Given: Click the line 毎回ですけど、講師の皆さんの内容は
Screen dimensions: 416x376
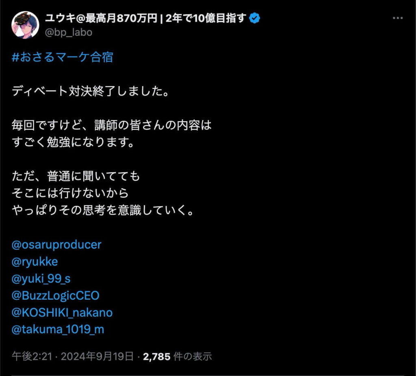Looking at the screenshot, I should pyautogui.click(x=112, y=125).
